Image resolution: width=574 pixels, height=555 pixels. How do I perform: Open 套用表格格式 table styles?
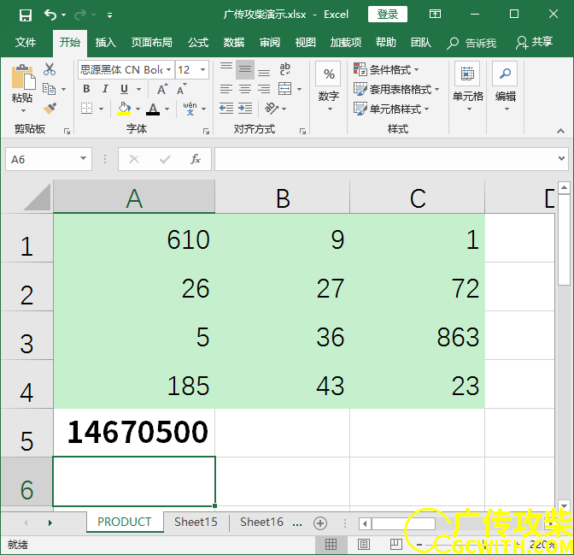coord(396,89)
